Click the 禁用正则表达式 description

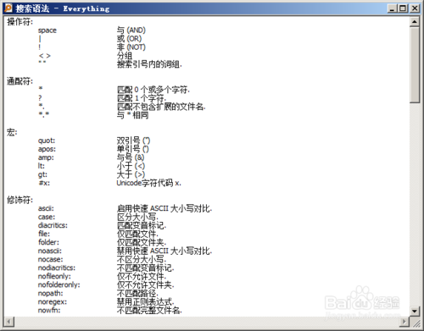tap(145, 301)
